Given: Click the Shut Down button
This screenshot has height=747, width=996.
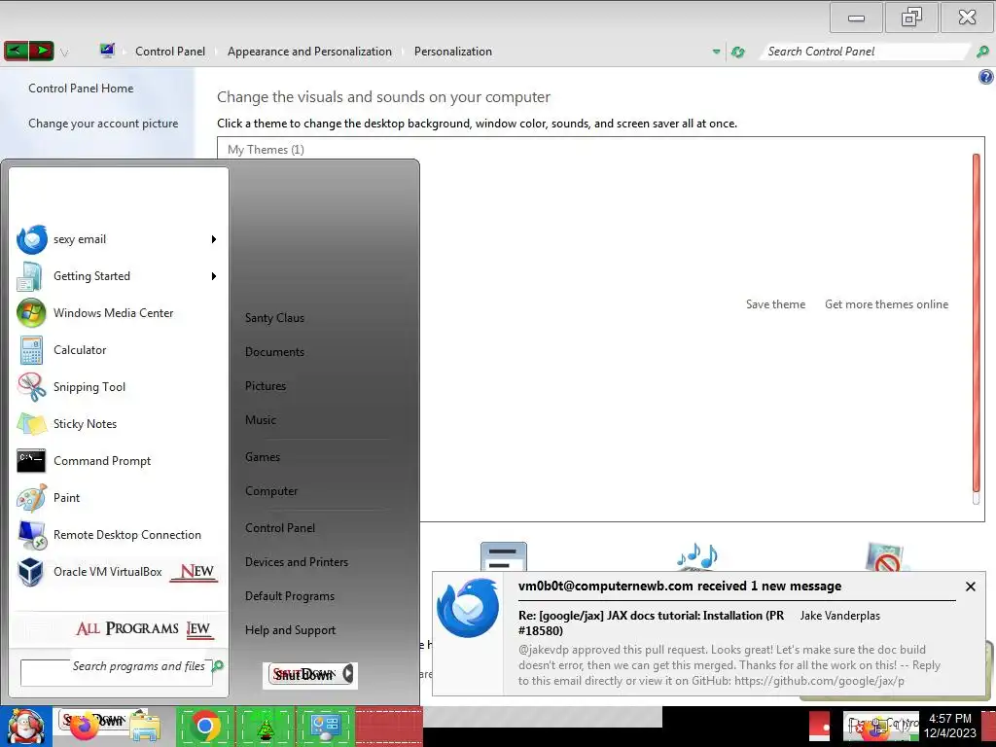Looking at the screenshot, I should click(304, 674).
